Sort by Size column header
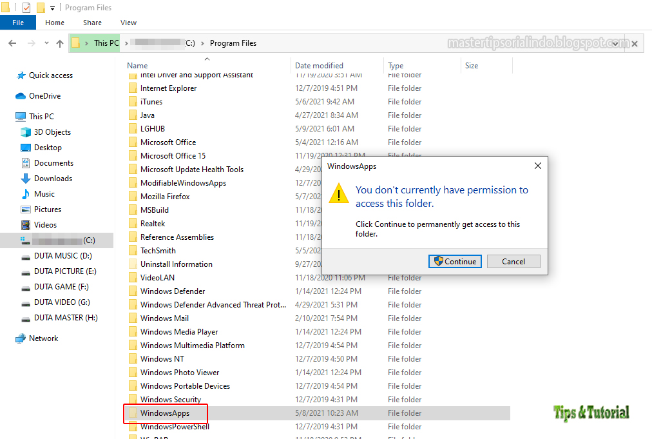This screenshot has width=652, height=439. coord(472,65)
